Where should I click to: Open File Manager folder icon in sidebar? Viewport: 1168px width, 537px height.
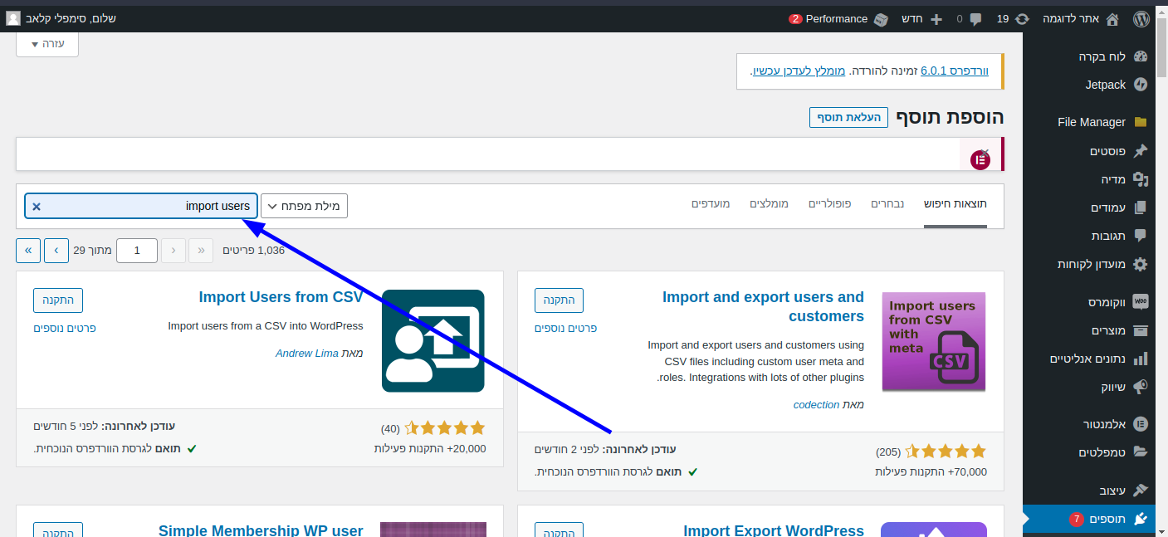click(1140, 122)
